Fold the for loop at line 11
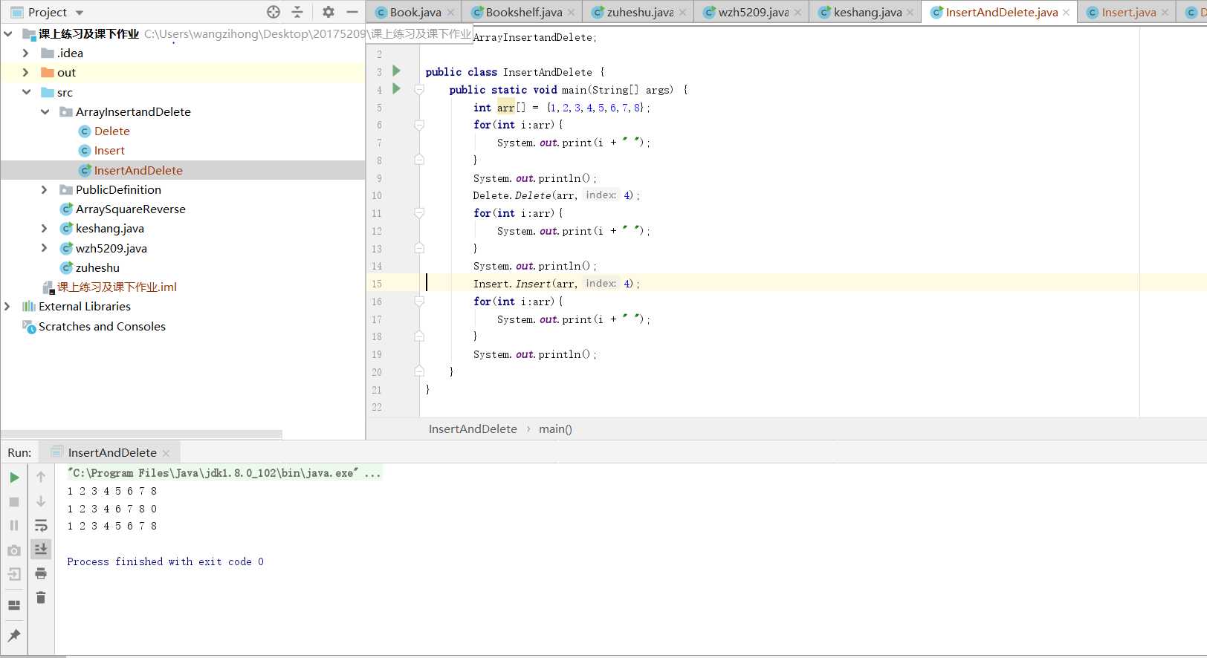This screenshot has height=658, width=1207. coord(419,213)
